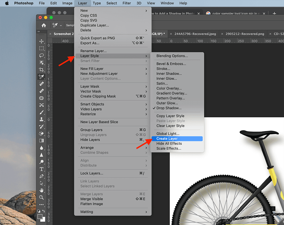284x225 pixels.
Task: Select the Content-Aware Move tool
Action: click(41, 105)
